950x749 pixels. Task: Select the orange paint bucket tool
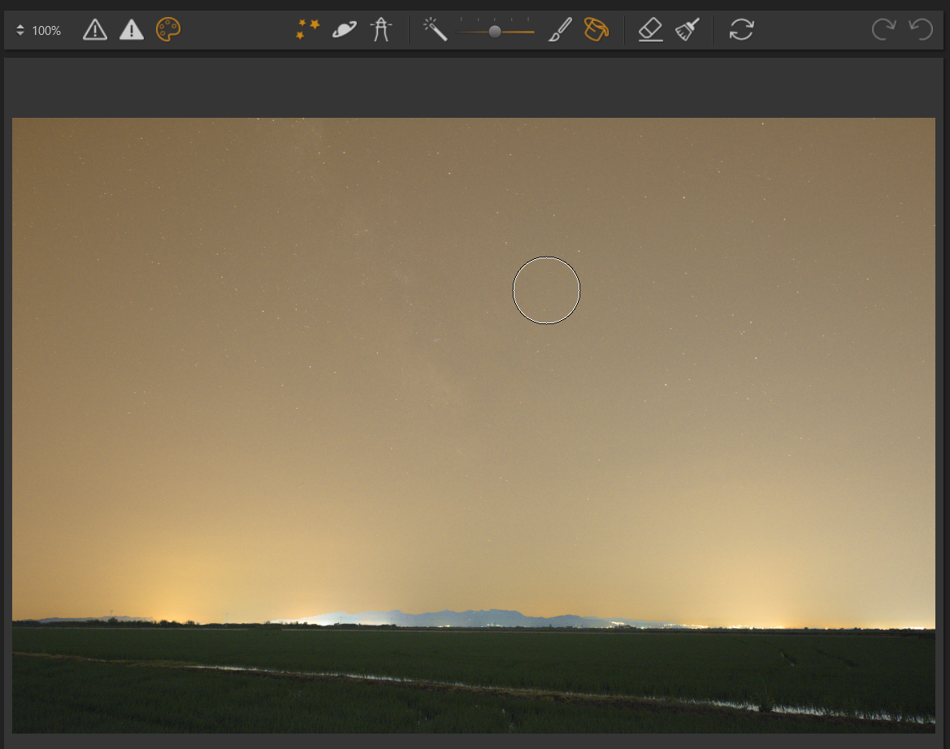(596, 29)
